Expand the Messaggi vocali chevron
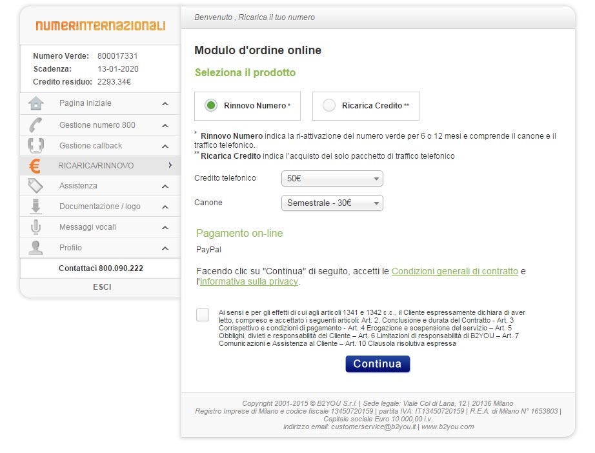This screenshot has width=595, height=453. click(x=165, y=228)
